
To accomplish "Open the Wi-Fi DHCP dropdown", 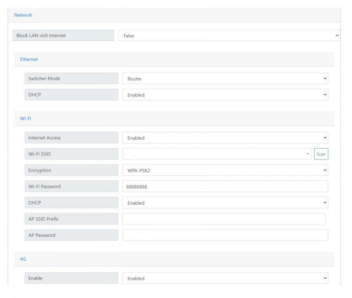I will coord(225,203).
